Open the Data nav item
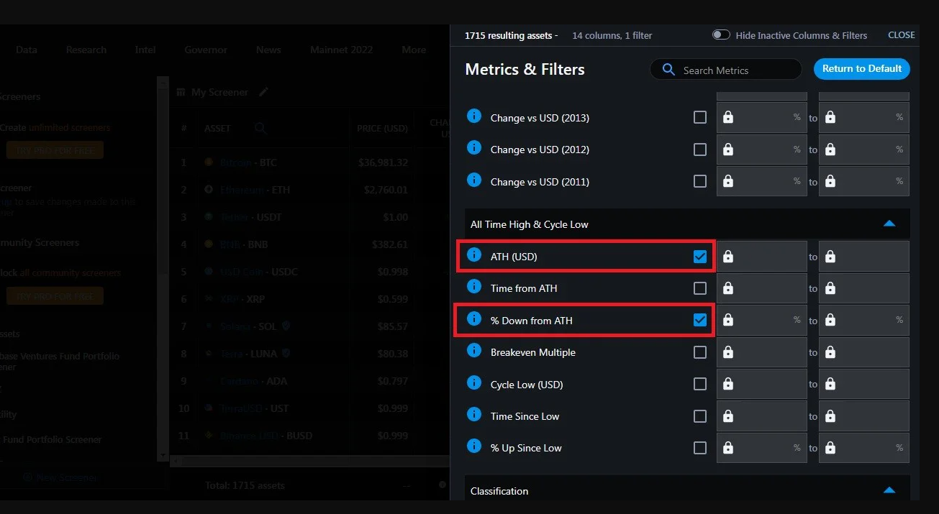This screenshot has height=514, width=939. (27, 50)
